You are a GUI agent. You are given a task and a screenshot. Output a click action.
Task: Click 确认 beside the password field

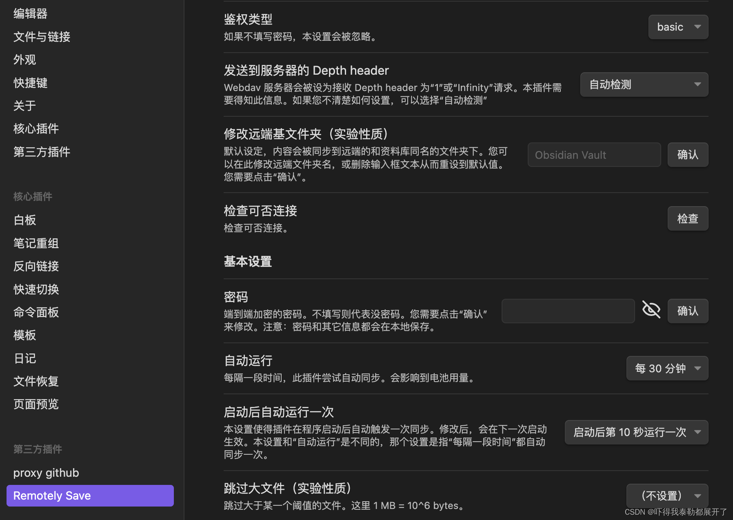tap(688, 311)
